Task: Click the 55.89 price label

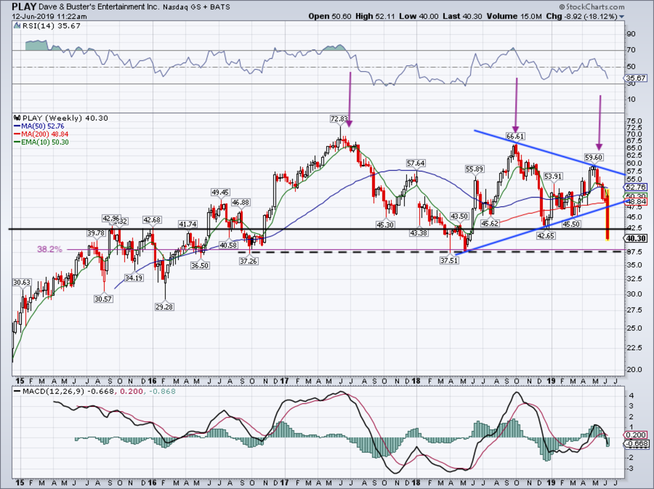Action: pos(474,170)
